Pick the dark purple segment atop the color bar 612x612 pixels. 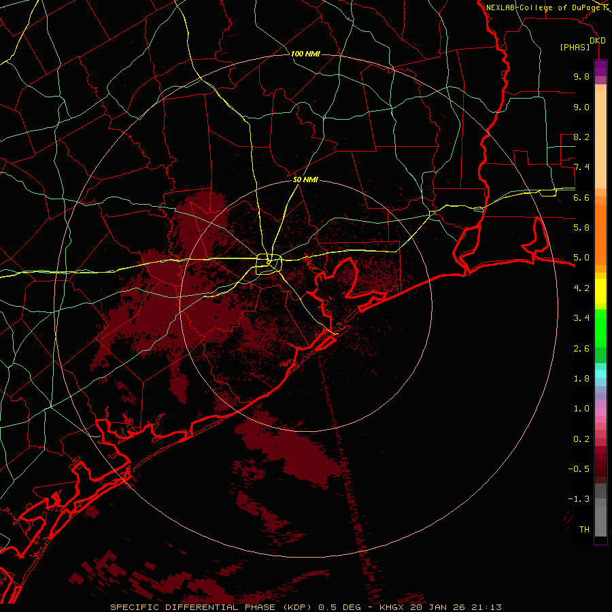click(x=600, y=68)
